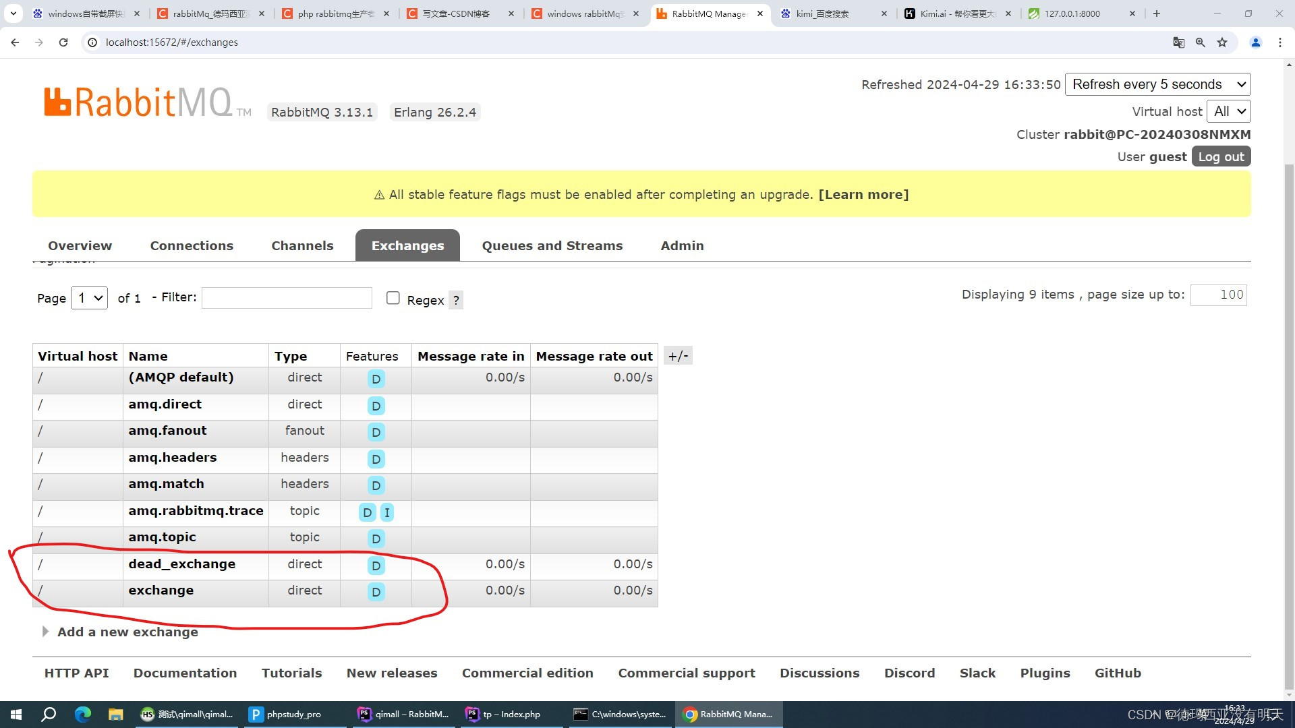This screenshot has height=728, width=1295.
Task: Switch to the Connections tab
Action: tap(192, 246)
